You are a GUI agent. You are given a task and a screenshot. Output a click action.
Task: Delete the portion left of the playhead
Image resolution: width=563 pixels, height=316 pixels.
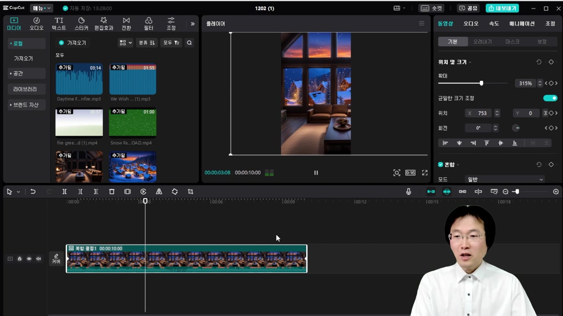tap(80, 191)
